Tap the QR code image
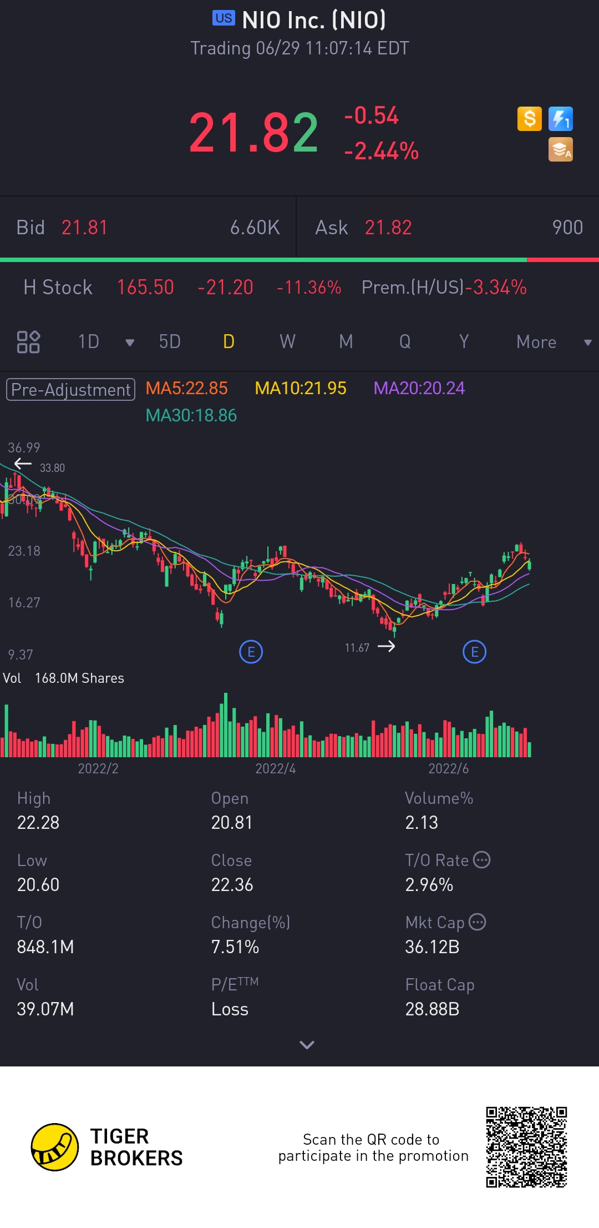This screenshot has height=1228, width=599. pyautogui.click(x=526, y=1147)
